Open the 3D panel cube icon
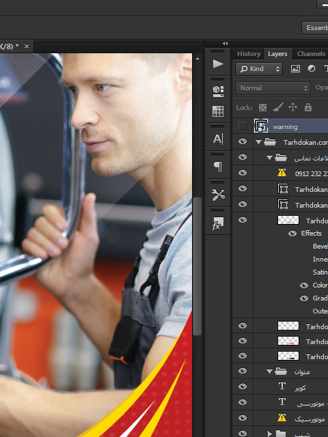The image size is (328, 437). 218,91
